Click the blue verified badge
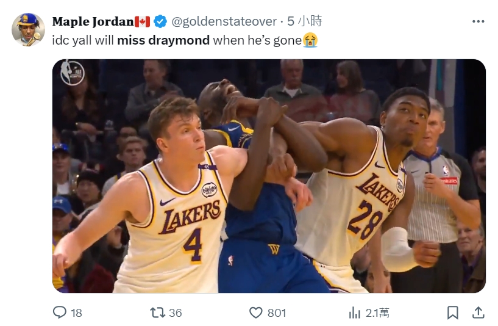 pos(160,21)
